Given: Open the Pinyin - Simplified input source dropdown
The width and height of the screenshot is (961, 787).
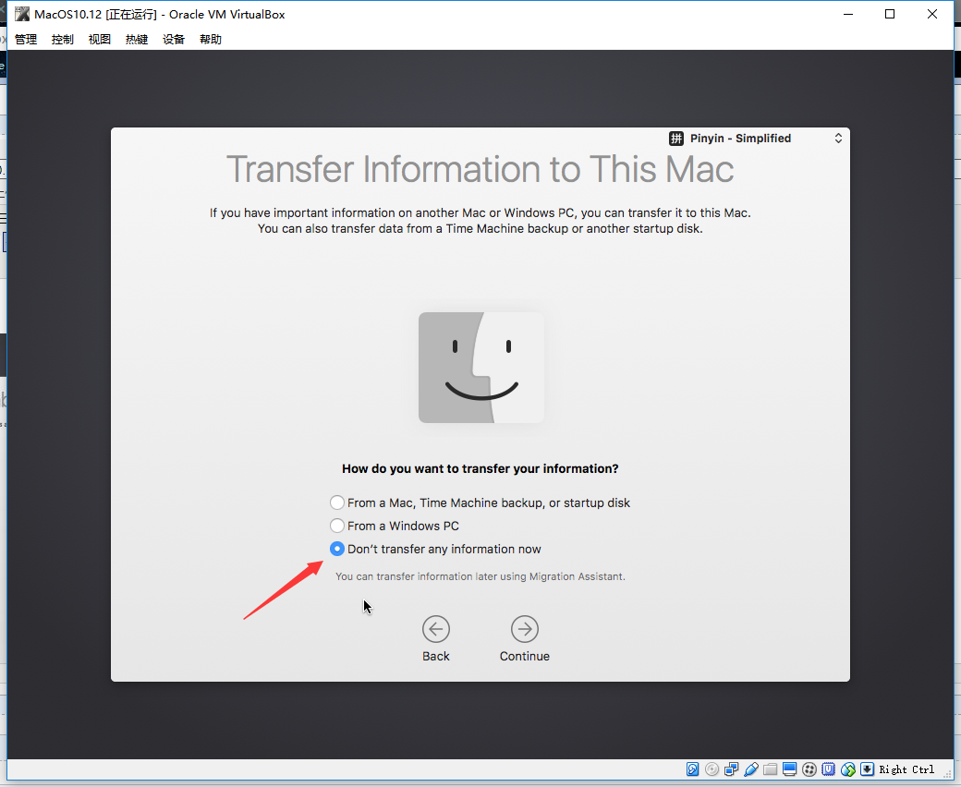Looking at the screenshot, I should pos(756,139).
